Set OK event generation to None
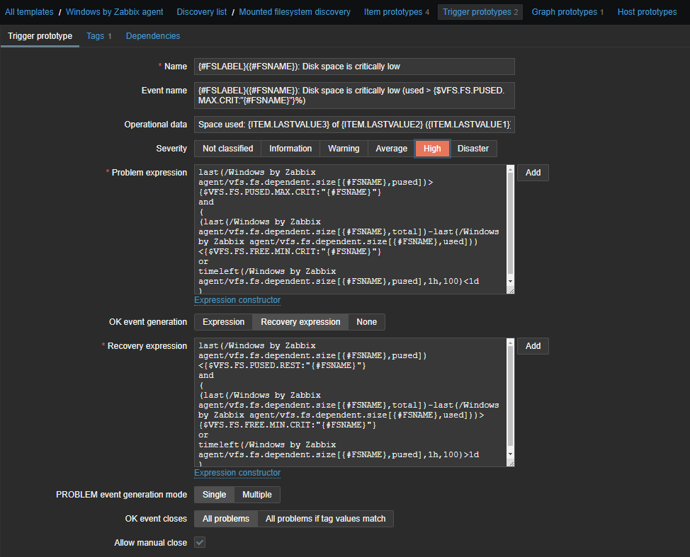The image size is (690, 557). (366, 322)
